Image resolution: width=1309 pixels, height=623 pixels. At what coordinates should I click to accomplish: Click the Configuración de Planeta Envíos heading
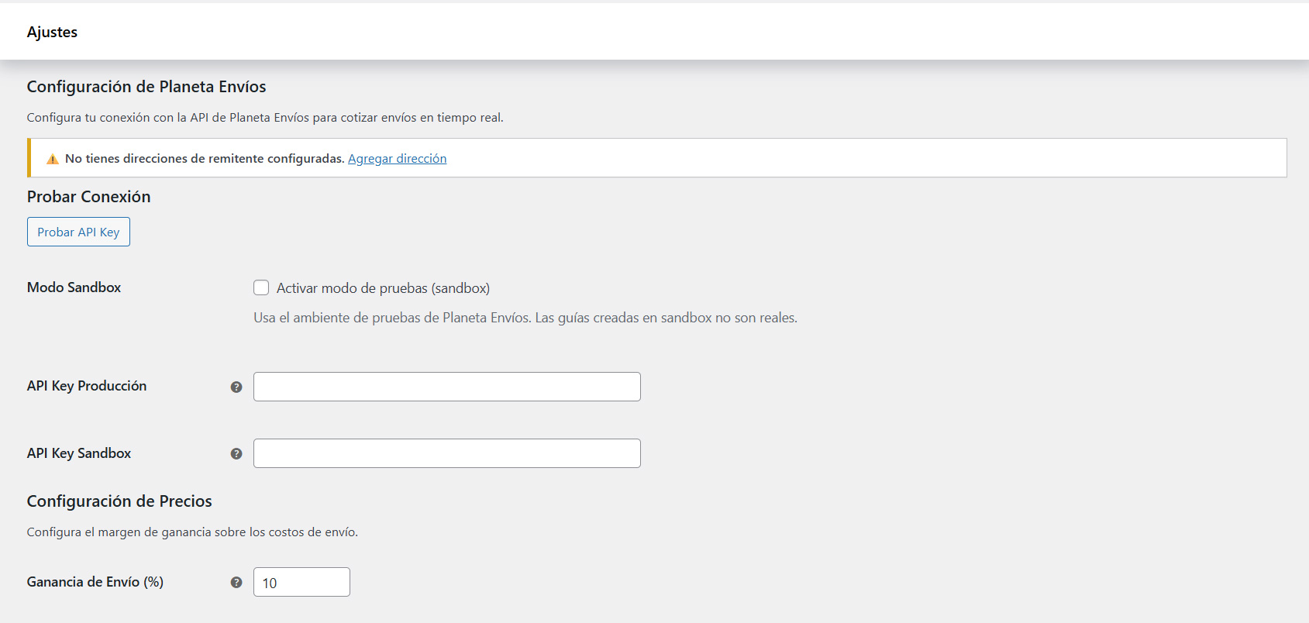pos(146,87)
